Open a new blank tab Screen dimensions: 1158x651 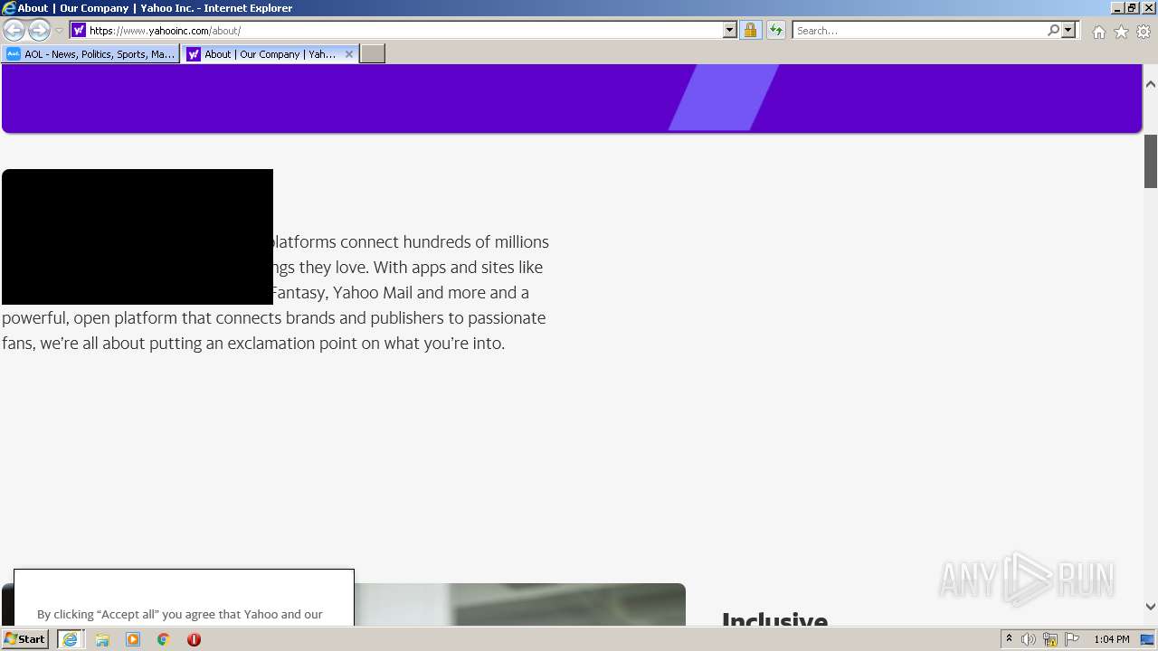[x=373, y=54]
